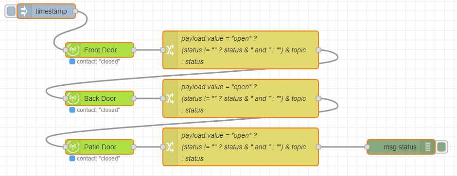Select the Patio Door node

(x=100, y=147)
